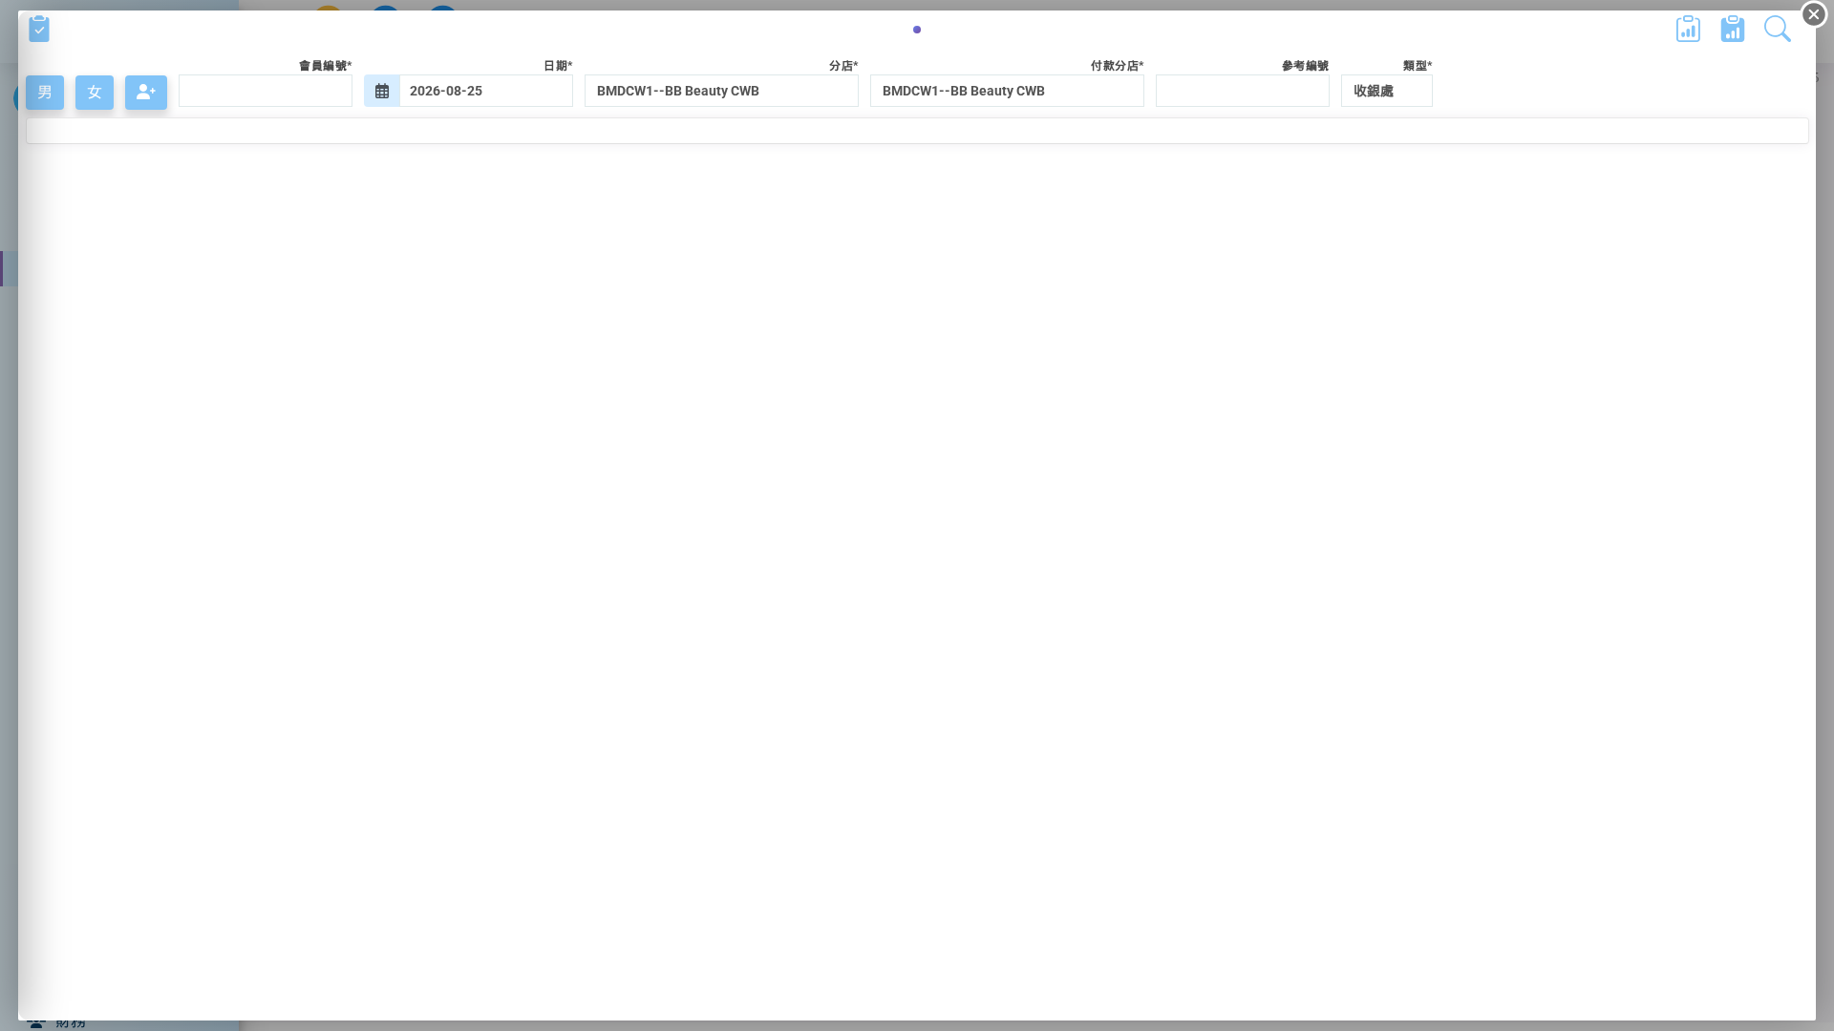Select the 男 gender button
This screenshot has height=1031, width=1834.
[x=45, y=93]
